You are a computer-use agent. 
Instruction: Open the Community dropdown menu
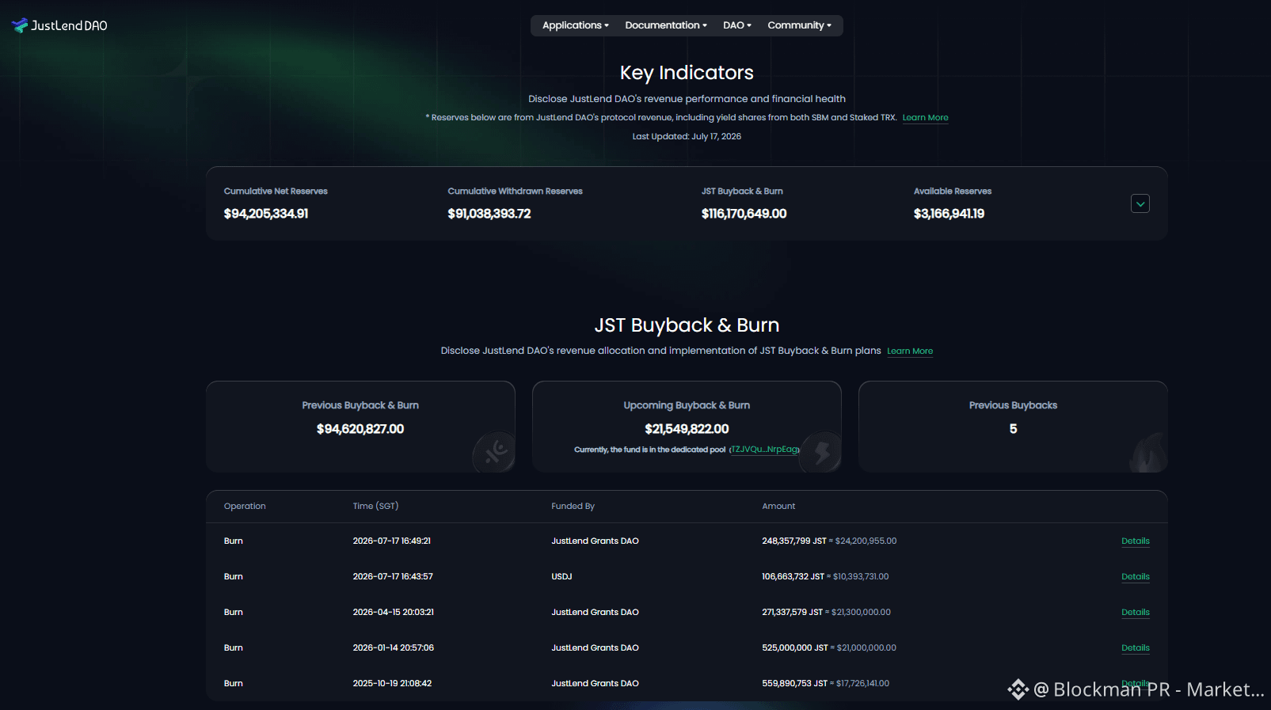[x=799, y=25]
